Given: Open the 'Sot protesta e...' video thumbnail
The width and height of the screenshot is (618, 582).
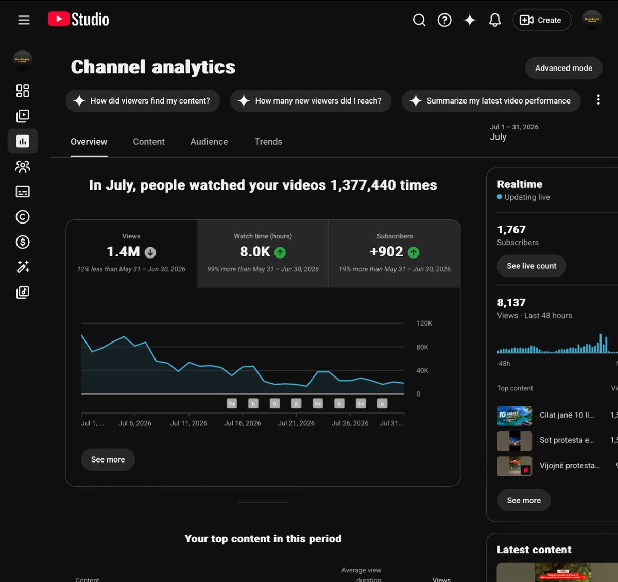Looking at the screenshot, I should click(x=514, y=441).
